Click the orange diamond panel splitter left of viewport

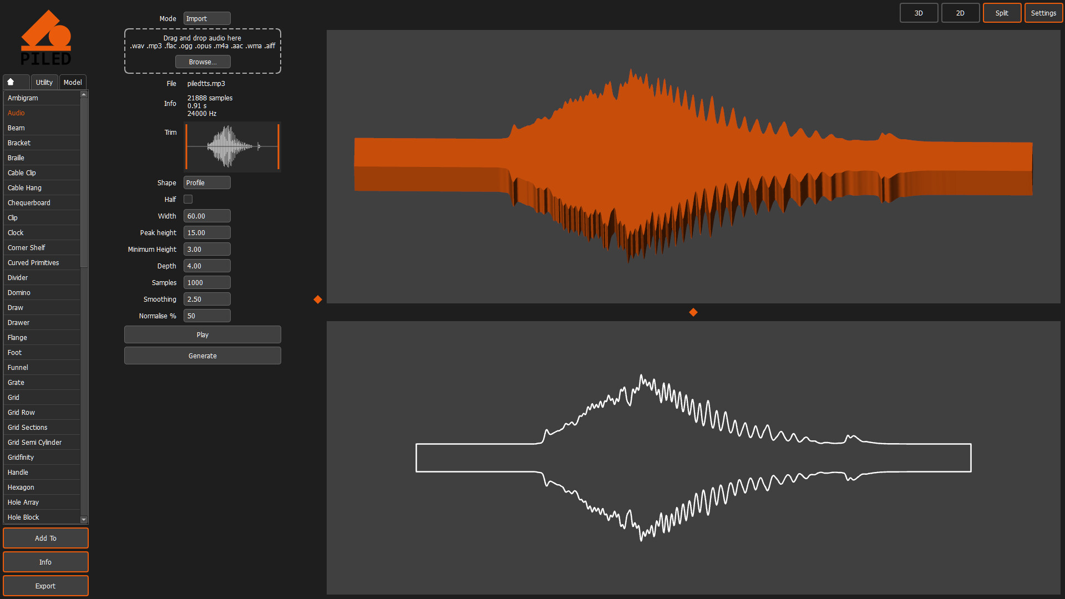318,299
